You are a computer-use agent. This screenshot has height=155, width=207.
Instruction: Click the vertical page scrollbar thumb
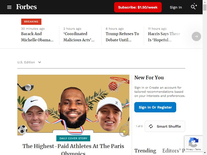205,7
